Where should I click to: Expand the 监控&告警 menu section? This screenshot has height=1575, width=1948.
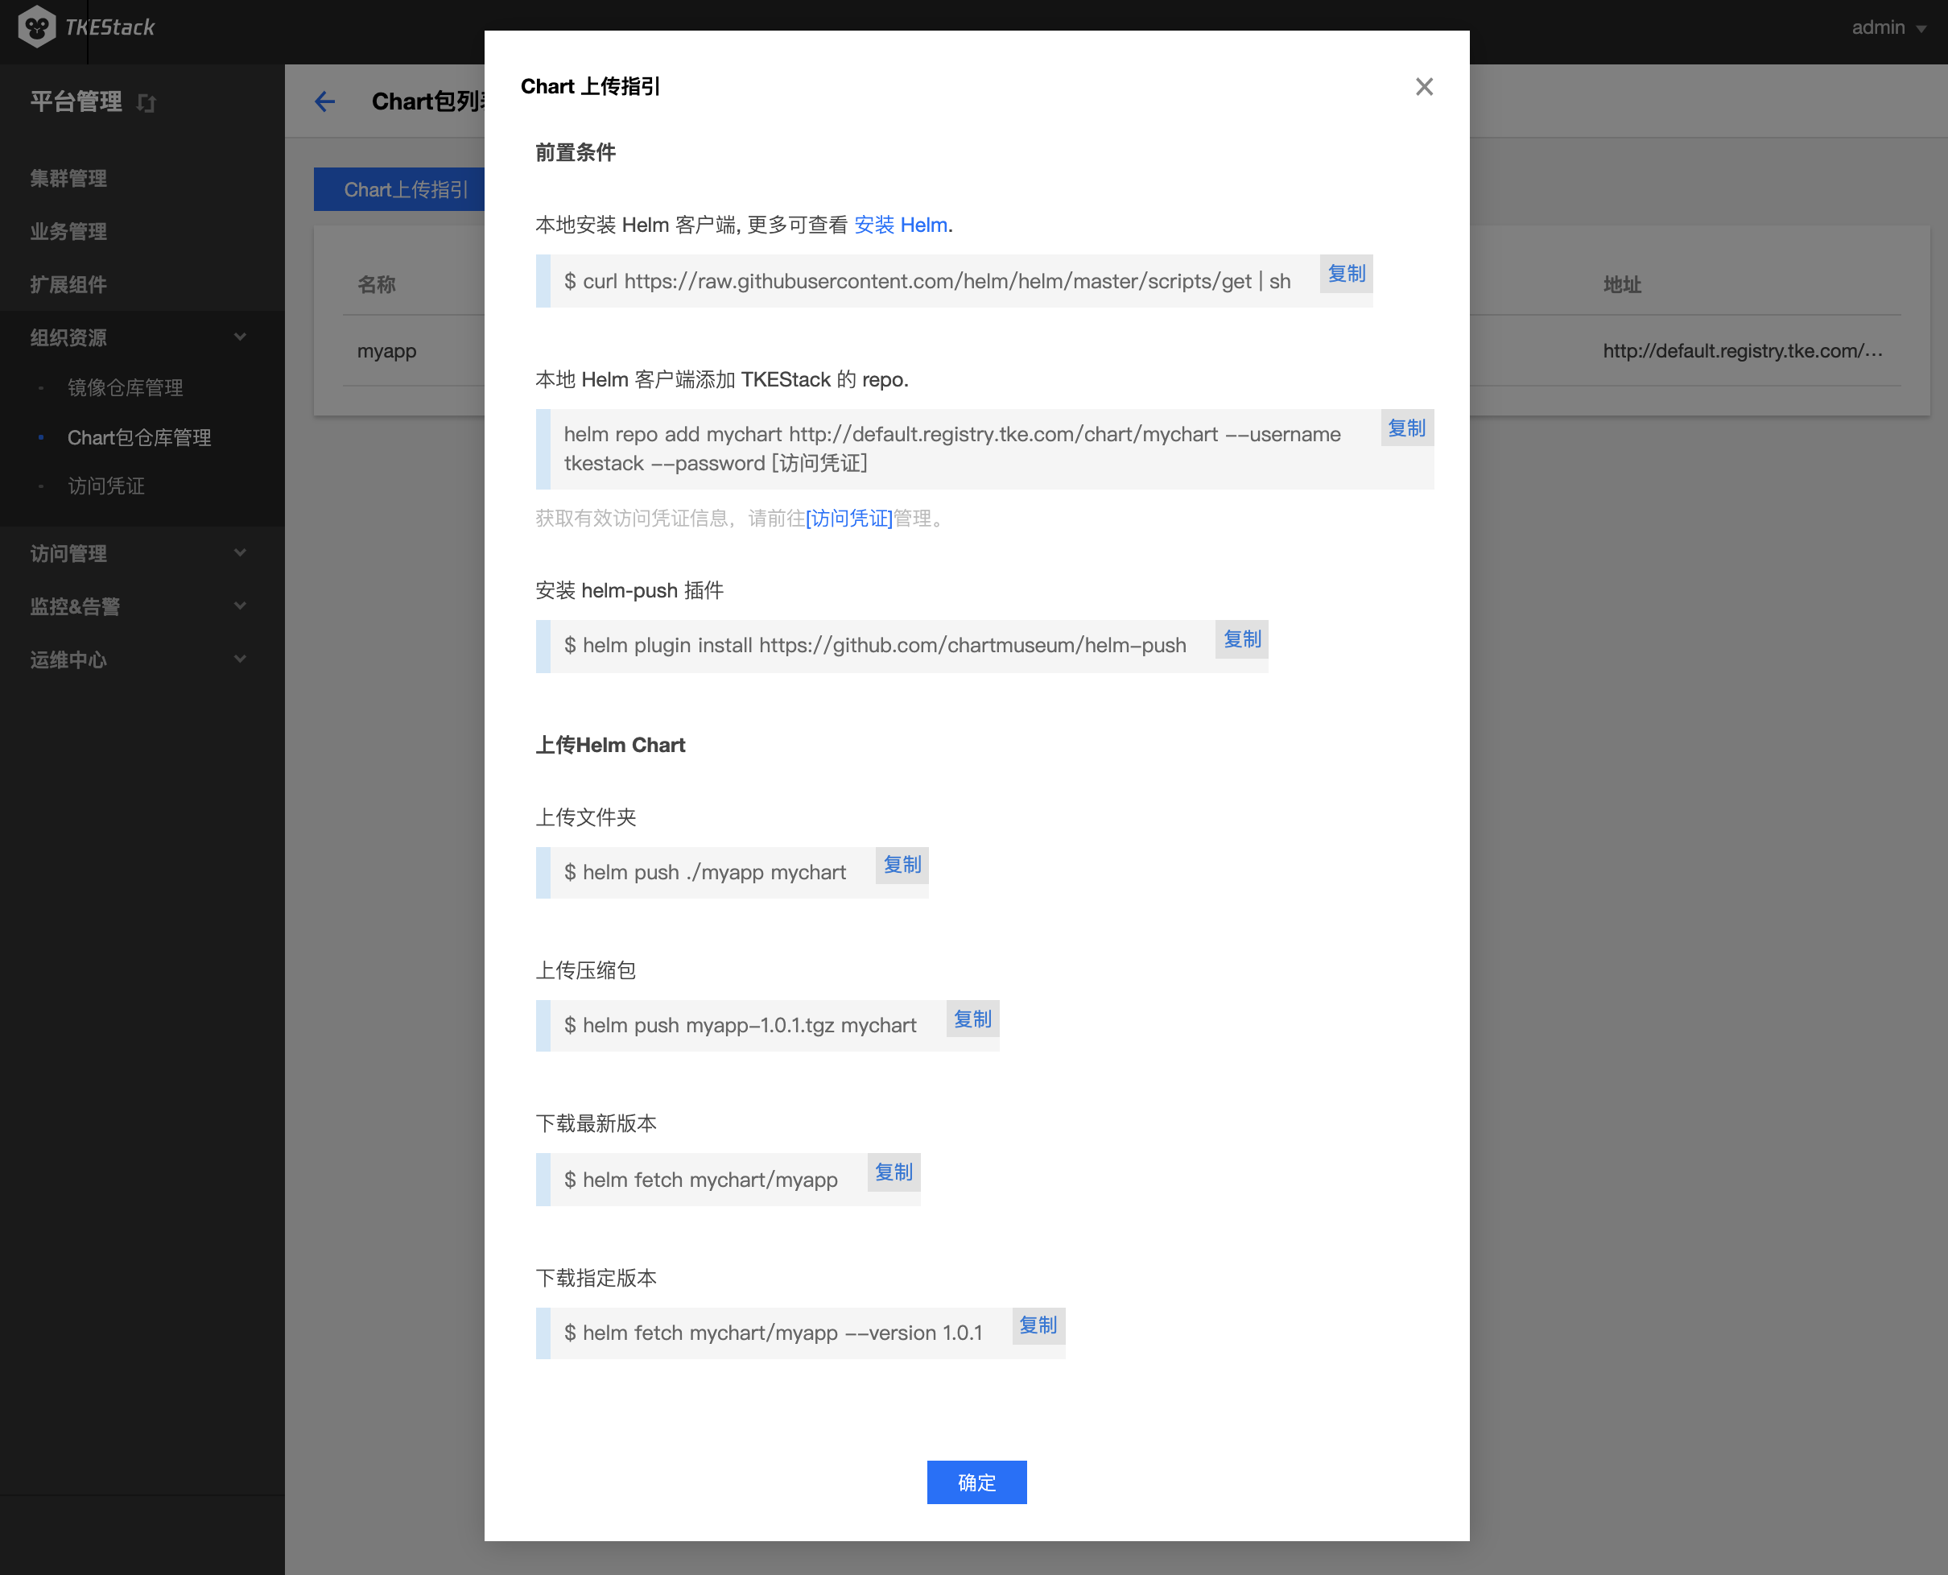click(x=239, y=606)
